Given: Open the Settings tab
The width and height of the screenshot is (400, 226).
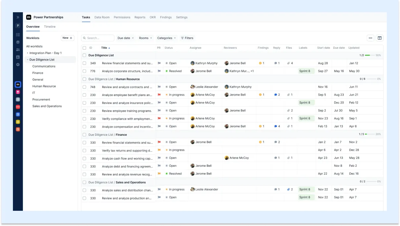Looking at the screenshot, I should (x=181, y=17).
